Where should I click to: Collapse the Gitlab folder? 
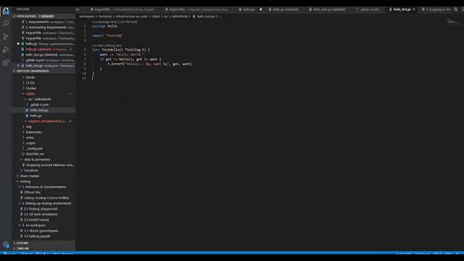30,94
